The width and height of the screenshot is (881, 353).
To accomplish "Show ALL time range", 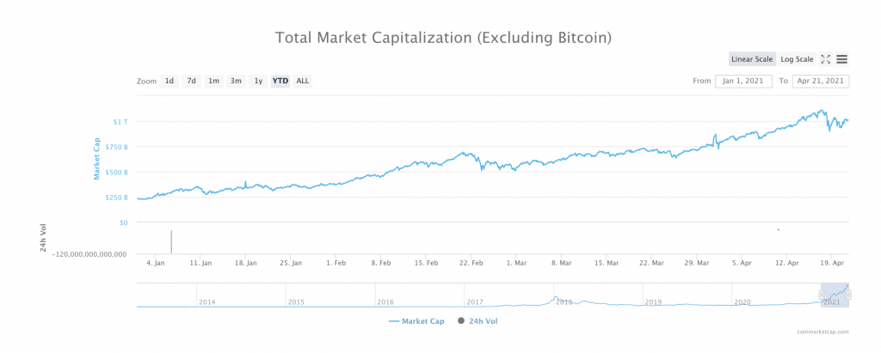I will [303, 81].
